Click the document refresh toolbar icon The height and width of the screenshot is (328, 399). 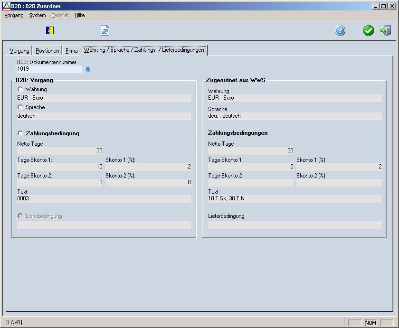[x=105, y=31]
